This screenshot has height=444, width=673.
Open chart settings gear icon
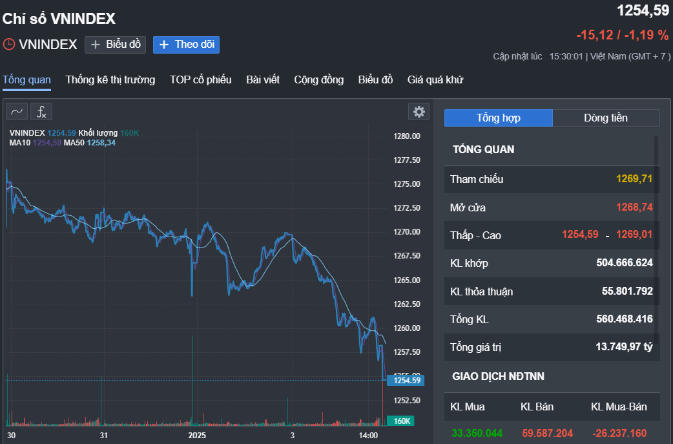pyautogui.click(x=419, y=112)
